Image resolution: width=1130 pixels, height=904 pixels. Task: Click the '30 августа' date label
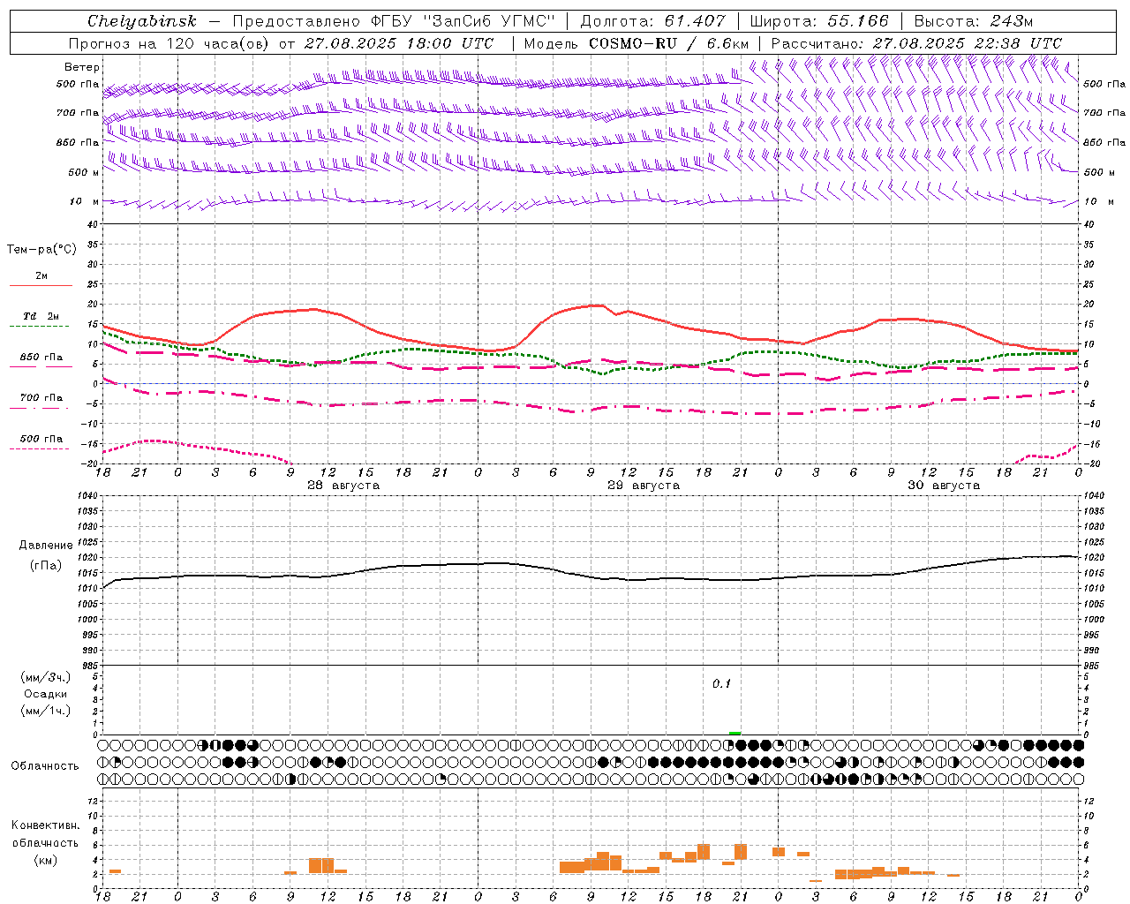point(944,486)
